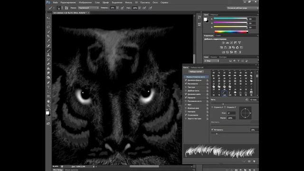Open the Изображение menu

85,2
